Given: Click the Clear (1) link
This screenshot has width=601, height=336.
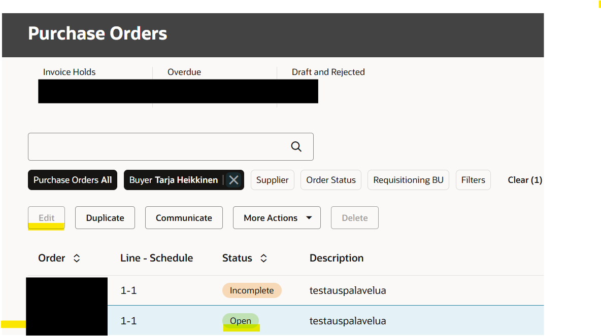Looking at the screenshot, I should point(525,179).
